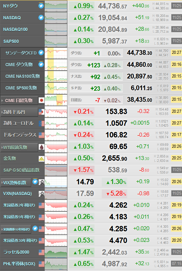Open the NYダウ index name link
Viewport: 182px width, 271px height.
click(x=10, y=6)
